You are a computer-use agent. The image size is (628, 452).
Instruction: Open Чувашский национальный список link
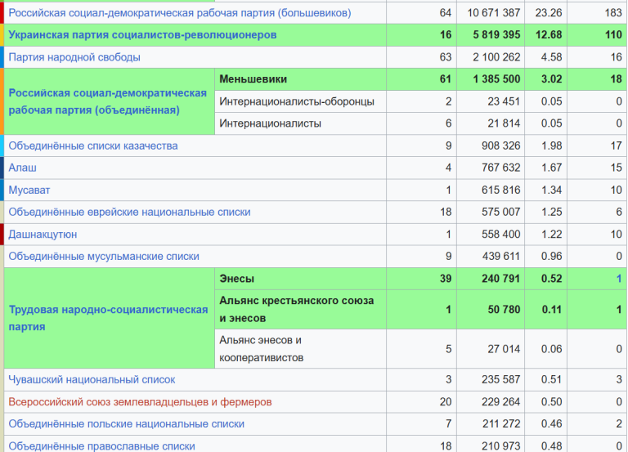click(92, 379)
